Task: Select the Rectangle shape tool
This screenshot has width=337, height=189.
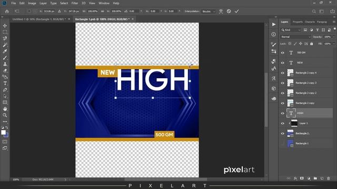Action: 5,102
